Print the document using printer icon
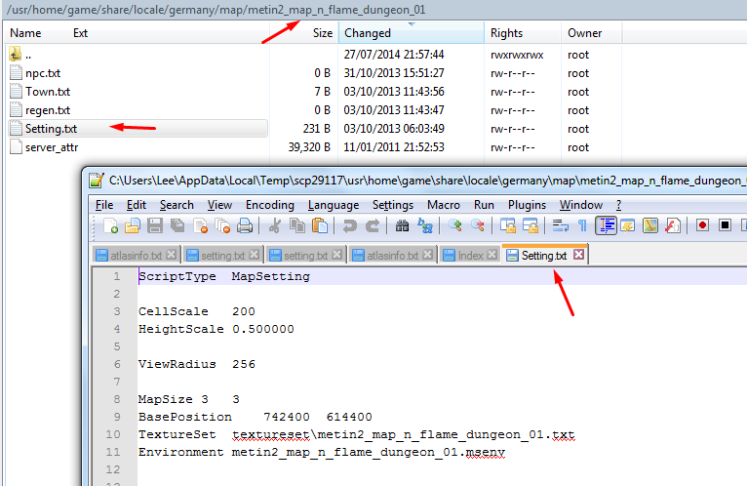Viewport: 747px width, 486px height. pos(245,225)
